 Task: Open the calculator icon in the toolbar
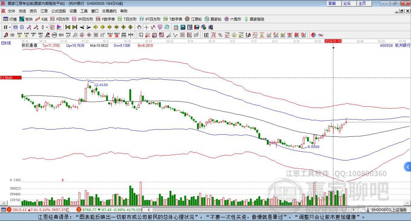point(183,27)
